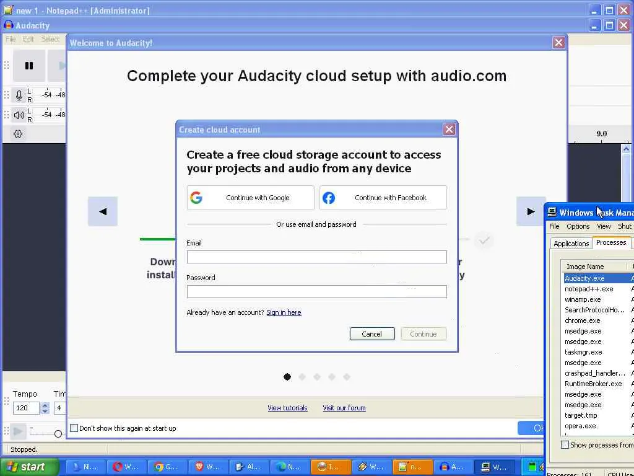The width and height of the screenshot is (634, 476).
Task: Click the Pause button in Audacity toolbar
Action: 28,66
